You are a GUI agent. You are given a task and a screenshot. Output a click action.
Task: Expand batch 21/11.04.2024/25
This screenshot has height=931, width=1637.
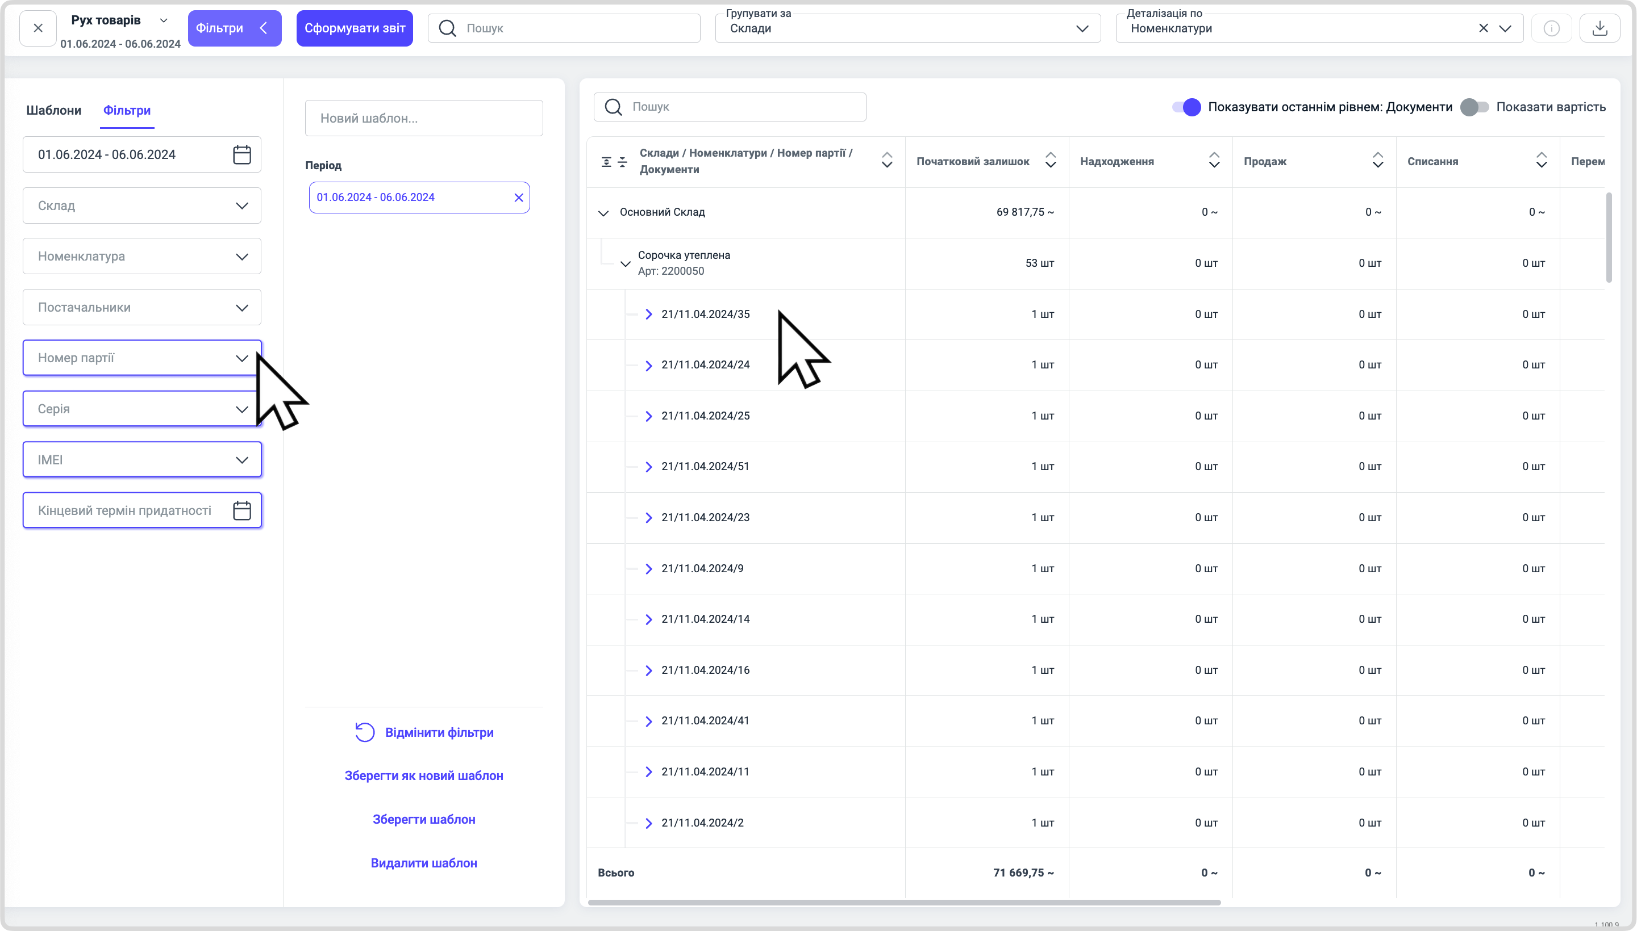coord(648,416)
